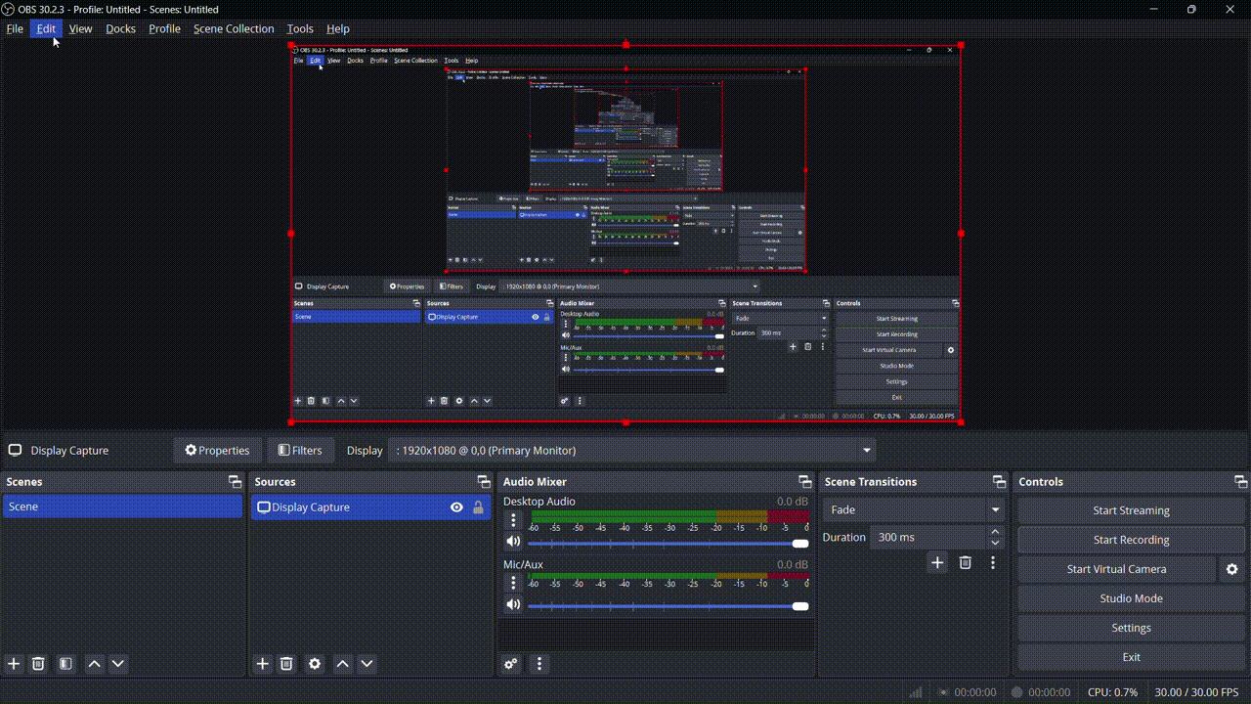This screenshot has width=1251, height=704.
Task: Open the Scene Collection menu
Action: pos(234,28)
